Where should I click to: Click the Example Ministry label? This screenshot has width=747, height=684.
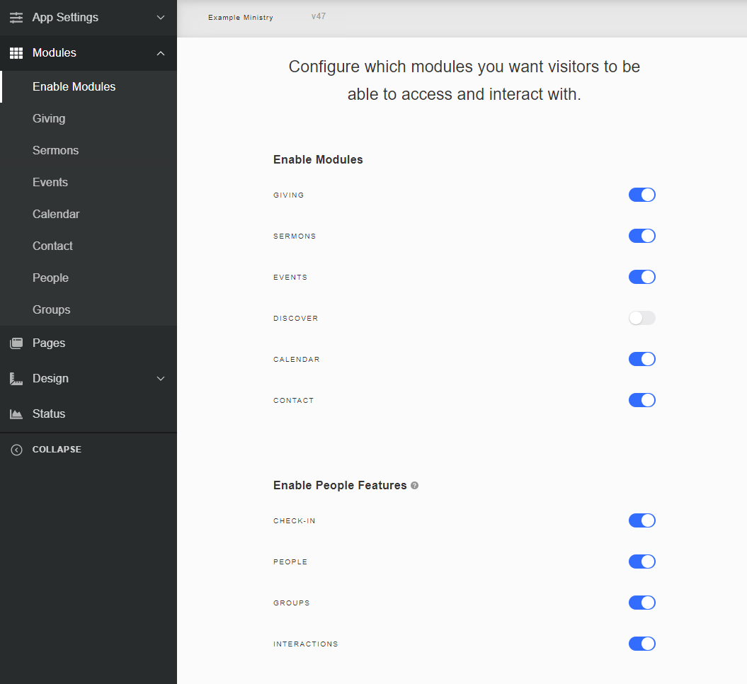241,17
